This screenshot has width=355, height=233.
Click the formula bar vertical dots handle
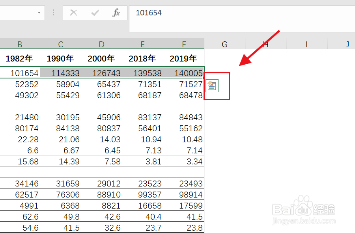[x=53, y=13]
